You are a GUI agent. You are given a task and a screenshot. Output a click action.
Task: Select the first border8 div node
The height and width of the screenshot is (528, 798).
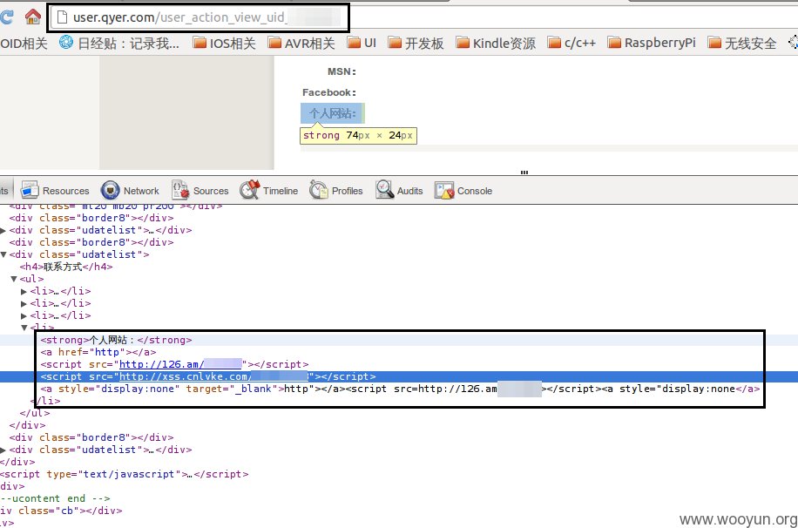pyautogui.click(x=91, y=218)
